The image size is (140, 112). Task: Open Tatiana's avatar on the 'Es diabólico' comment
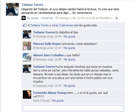click(27, 34)
